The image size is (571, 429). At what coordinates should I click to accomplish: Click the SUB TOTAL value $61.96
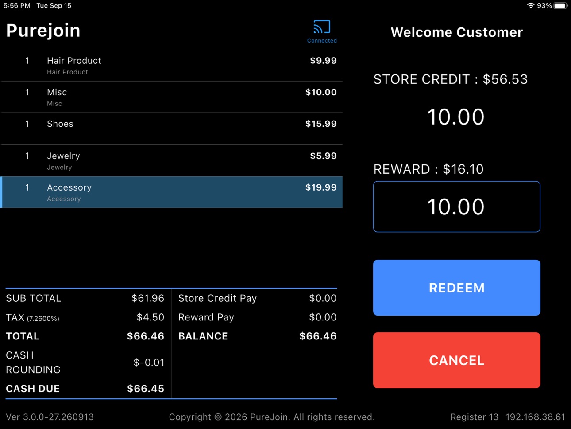point(148,298)
